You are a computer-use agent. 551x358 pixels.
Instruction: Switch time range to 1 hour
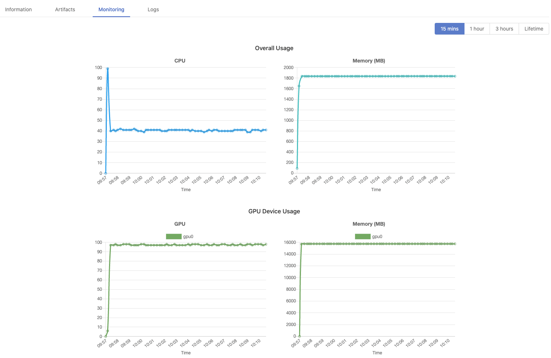477,29
